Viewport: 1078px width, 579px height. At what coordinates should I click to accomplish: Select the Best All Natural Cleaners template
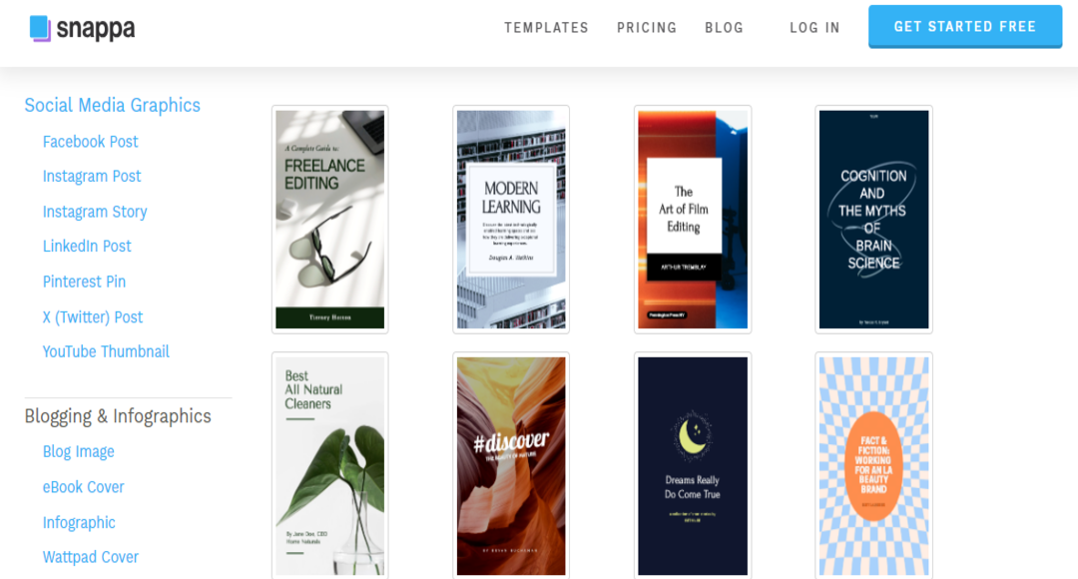click(x=330, y=465)
